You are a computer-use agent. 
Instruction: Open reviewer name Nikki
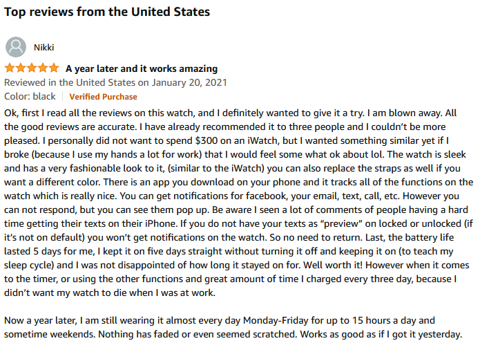(x=44, y=48)
